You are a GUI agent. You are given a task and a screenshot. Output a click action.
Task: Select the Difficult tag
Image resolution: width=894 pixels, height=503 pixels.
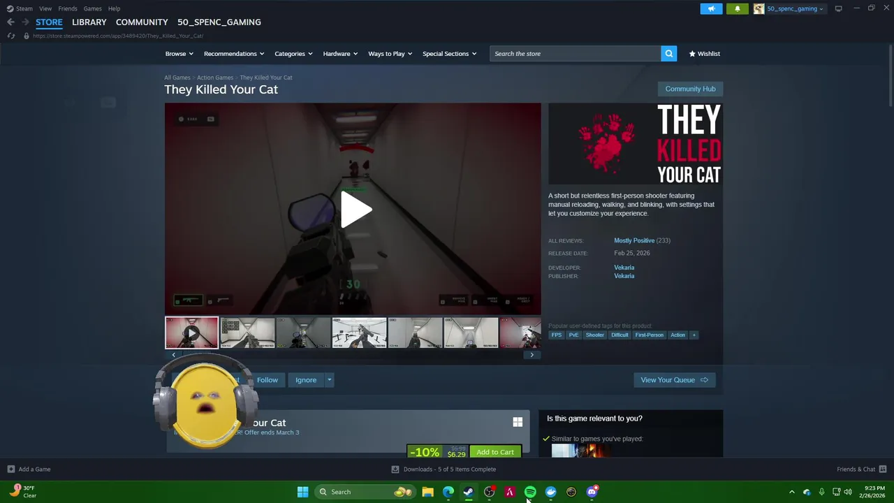pyautogui.click(x=620, y=335)
